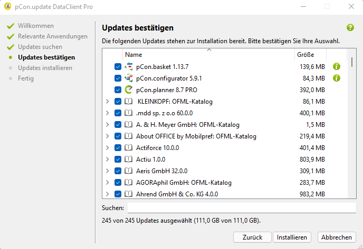Click the Suchen search field
Image resolution: width=363 pixels, height=249 pixels.
(x=242, y=207)
